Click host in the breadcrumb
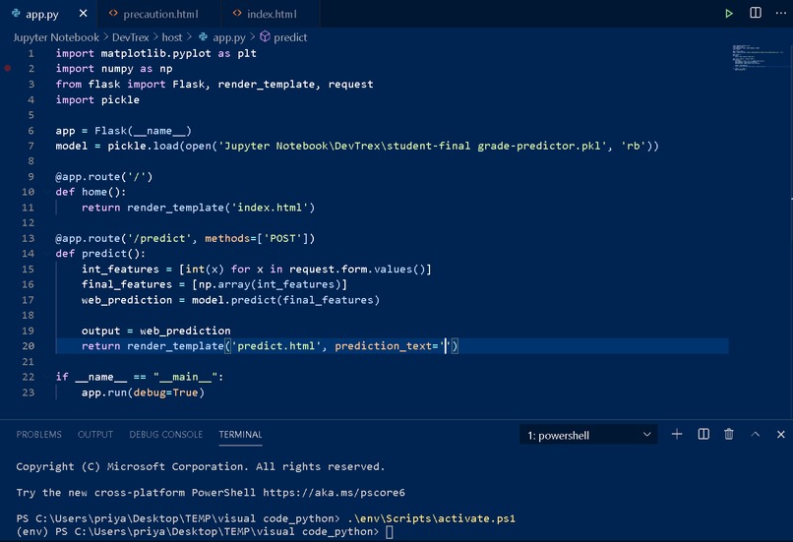This screenshot has height=542, width=793. pyautogui.click(x=172, y=37)
